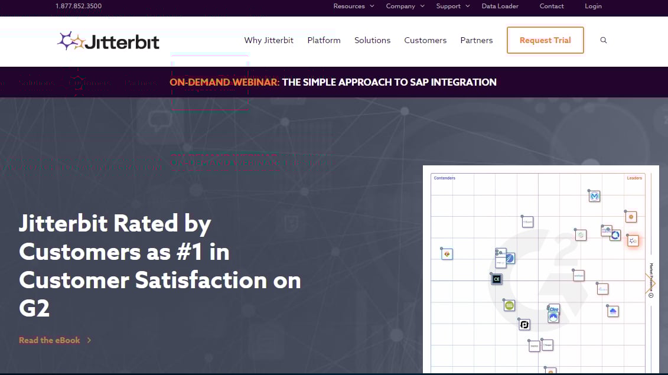The width and height of the screenshot is (668, 375).
Task: Click the arrow after Read the eBook
Action: tap(89, 340)
